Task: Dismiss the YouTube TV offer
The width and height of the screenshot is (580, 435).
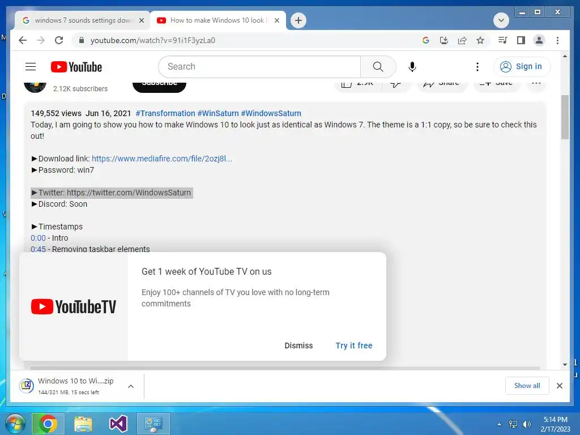Action: (x=298, y=346)
